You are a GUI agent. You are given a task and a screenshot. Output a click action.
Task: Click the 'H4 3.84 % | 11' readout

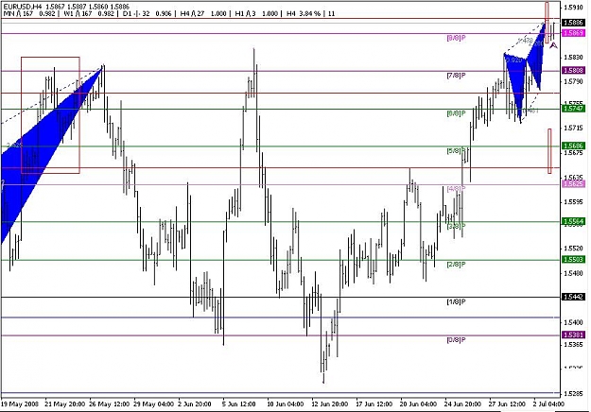pos(310,13)
